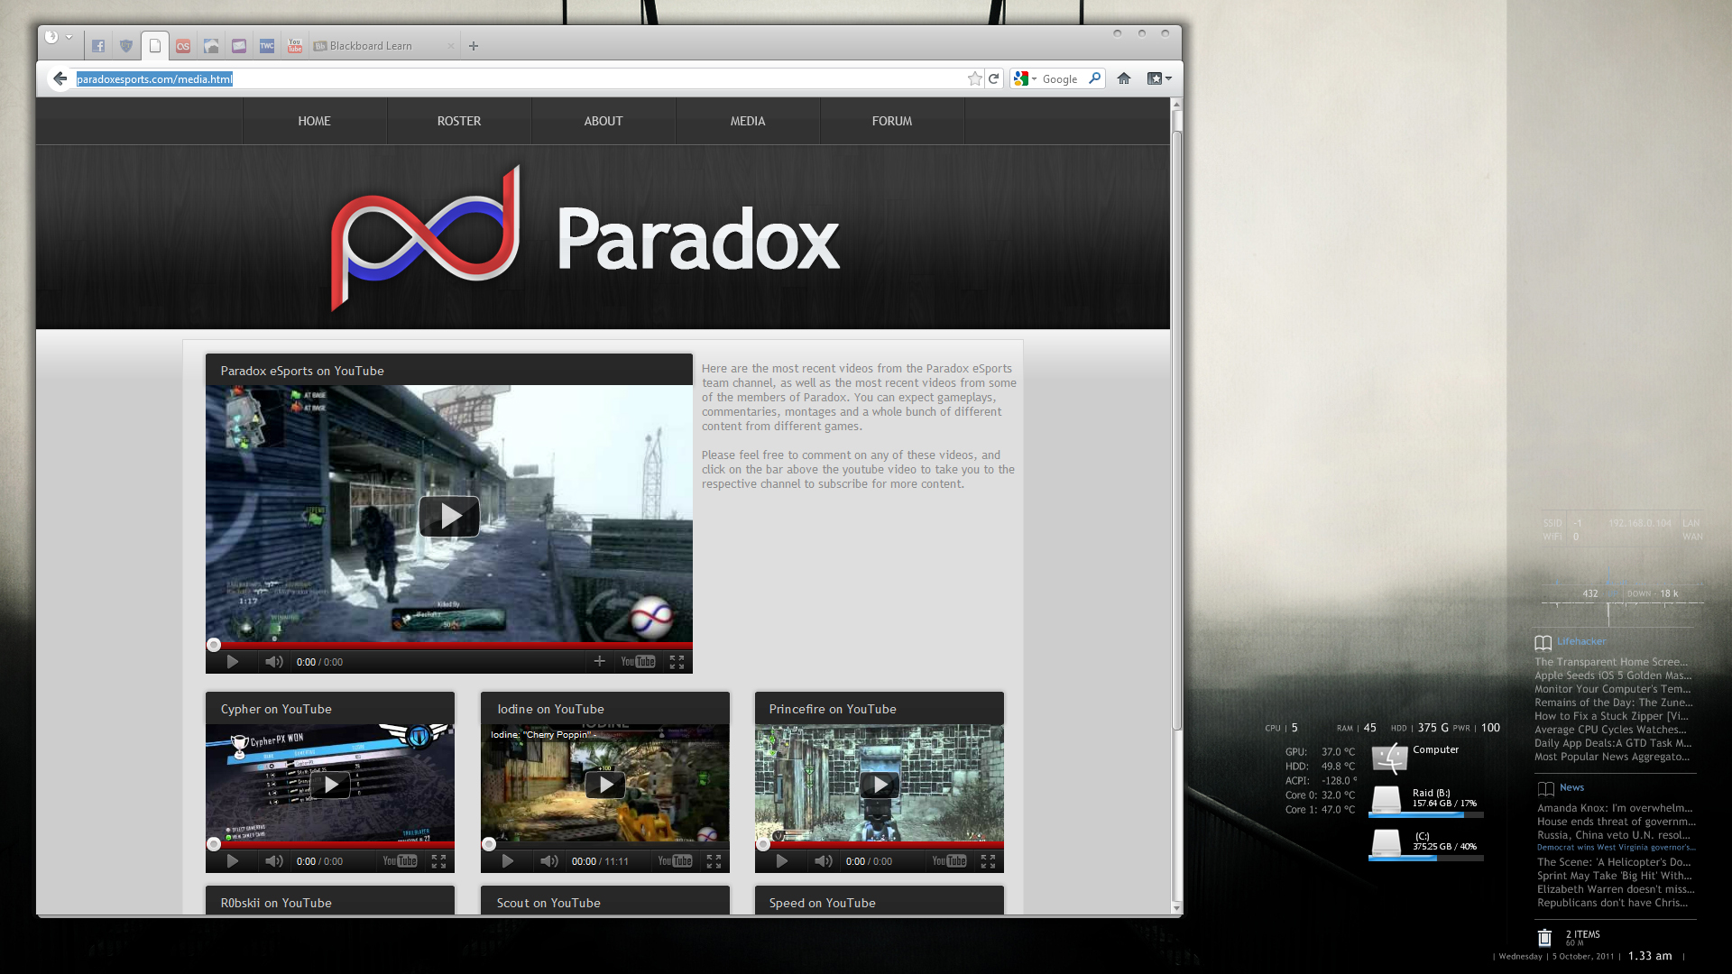
Task: Open the MEDIA navigation item
Action: 748,121
